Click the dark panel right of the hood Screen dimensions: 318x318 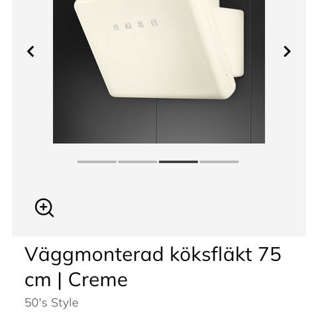click(258, 72)
